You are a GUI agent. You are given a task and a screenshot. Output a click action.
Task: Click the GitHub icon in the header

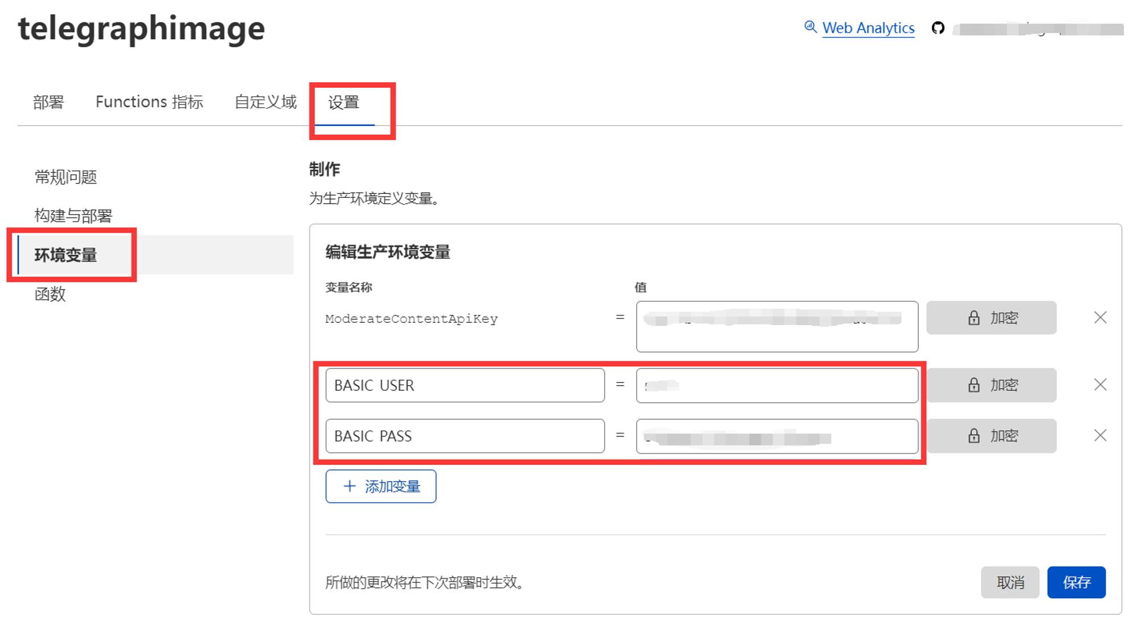point(938,28)
